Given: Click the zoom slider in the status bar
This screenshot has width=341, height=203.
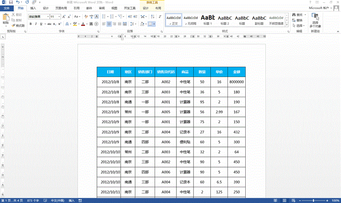Looking at the screenshot, I should tap(313, 200).
